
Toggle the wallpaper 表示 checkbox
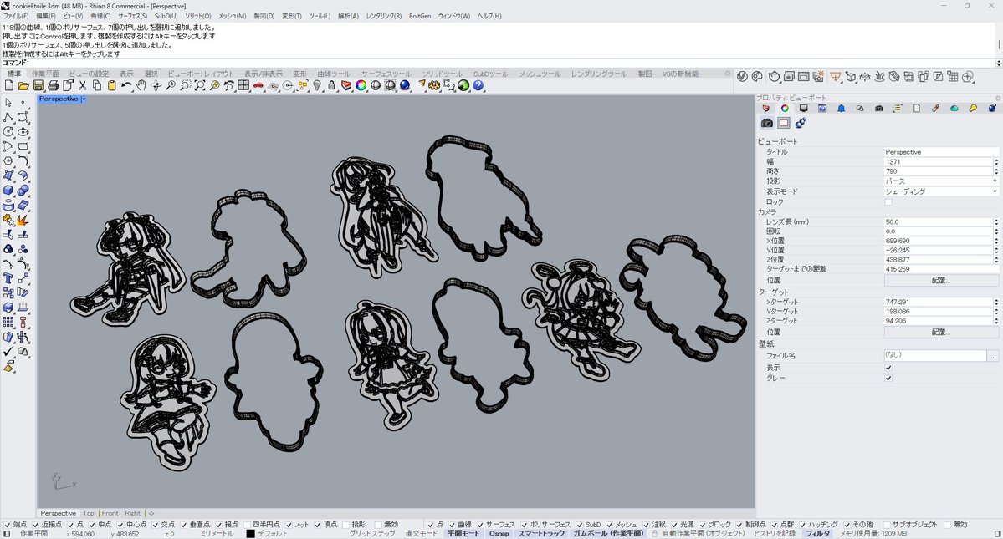(888, 368)
